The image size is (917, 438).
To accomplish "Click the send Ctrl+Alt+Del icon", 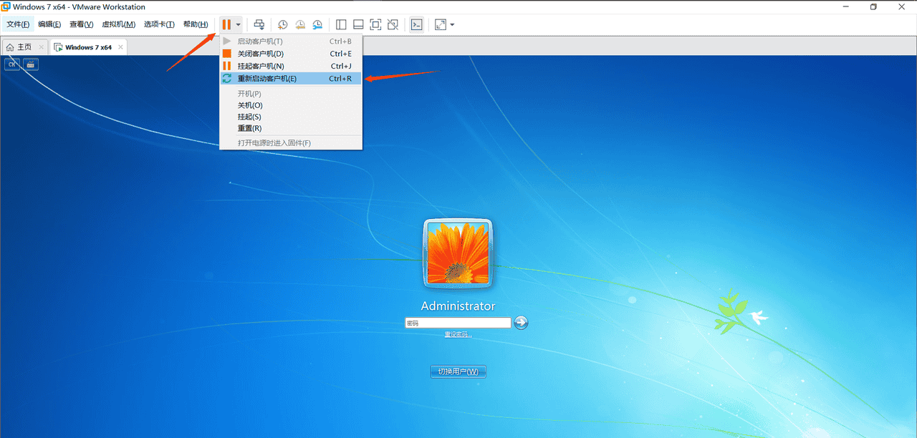I will tap(259, 24).
